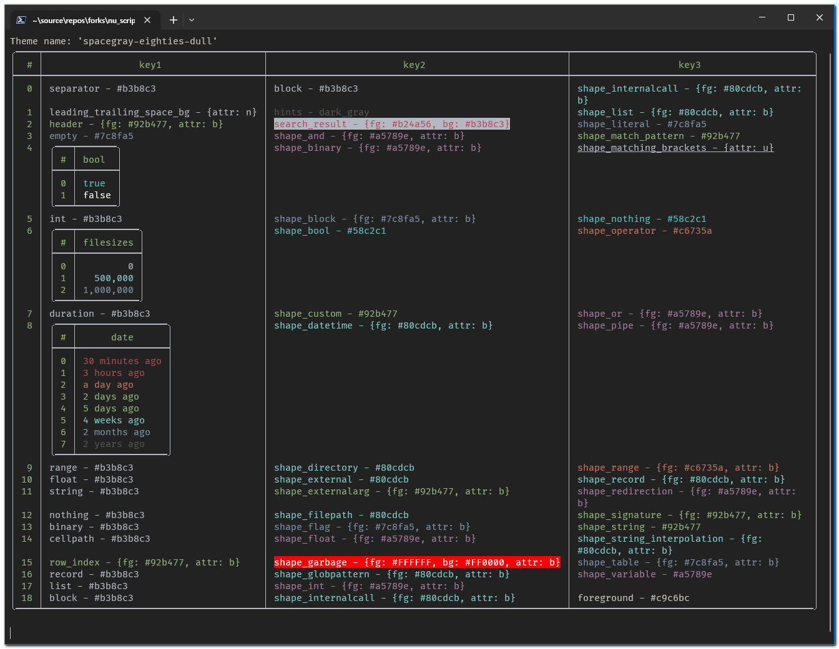Click the theme name 'spacegray-eighties-dull' text
839x649 pixels.
(x=148, y=41)
